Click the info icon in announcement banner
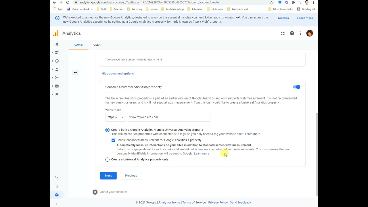The width and height of the screenshot is (368, 207). pyautogui.click(x=57, y=18)
